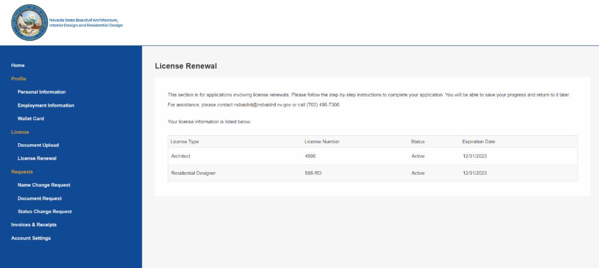This screenshot has height=268, width=599.
Task: Open Employment Information page
Action: coord(46,105)
